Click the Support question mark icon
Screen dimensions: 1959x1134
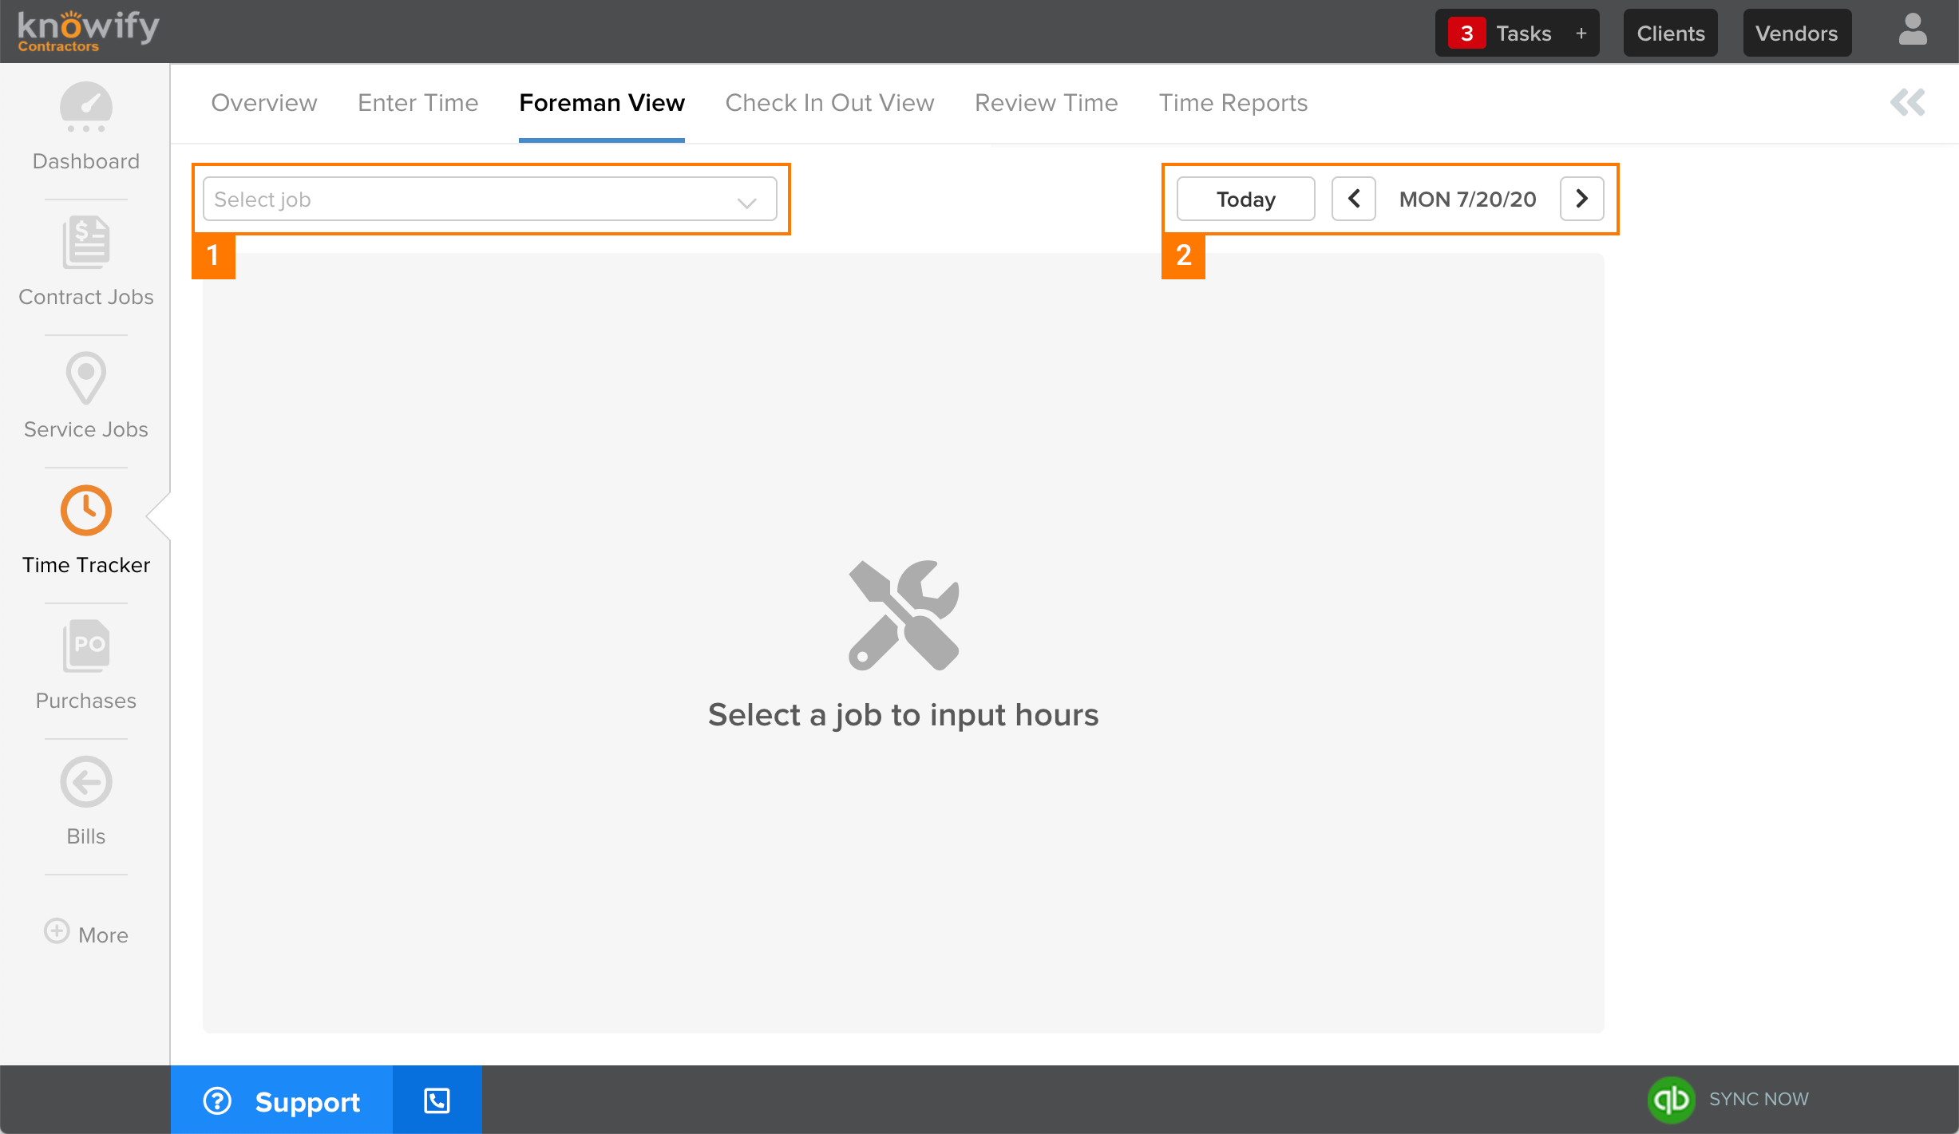pos(217,1101)
